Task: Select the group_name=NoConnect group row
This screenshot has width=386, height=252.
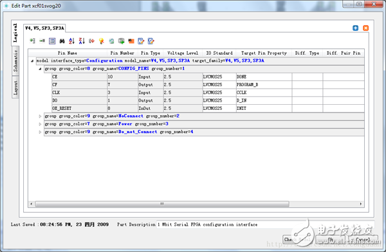Action: (204, 116)
